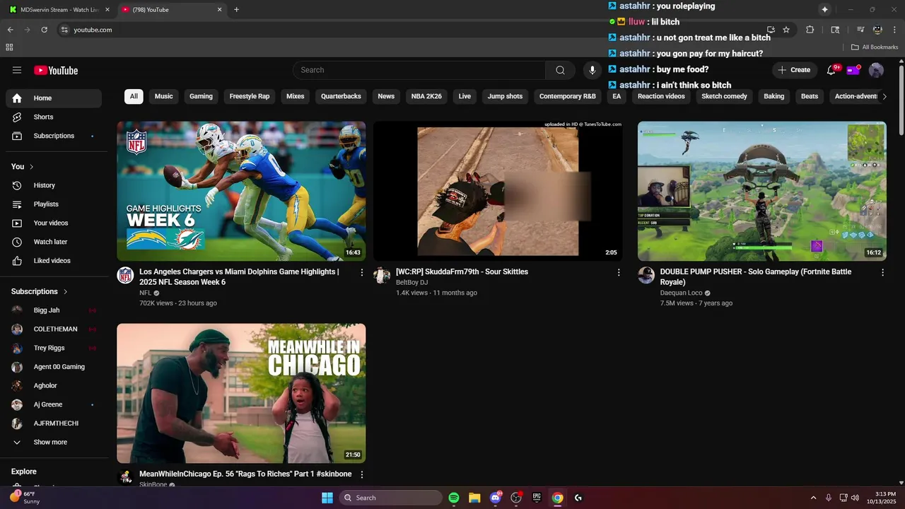Click the page vertical scrollbar

[x=901, y=99]
